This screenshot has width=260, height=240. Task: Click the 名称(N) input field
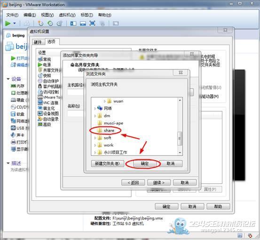(76, 114)
